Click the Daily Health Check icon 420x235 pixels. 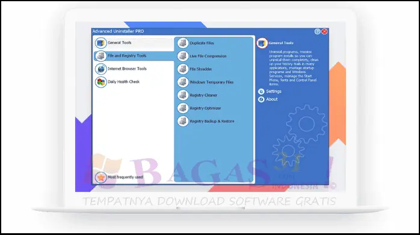(101, 82)
